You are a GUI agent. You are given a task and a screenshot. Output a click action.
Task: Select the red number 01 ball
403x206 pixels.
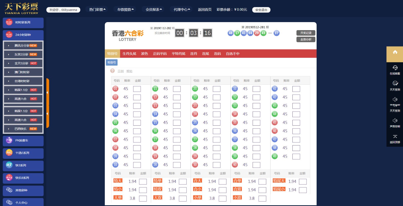115,89
